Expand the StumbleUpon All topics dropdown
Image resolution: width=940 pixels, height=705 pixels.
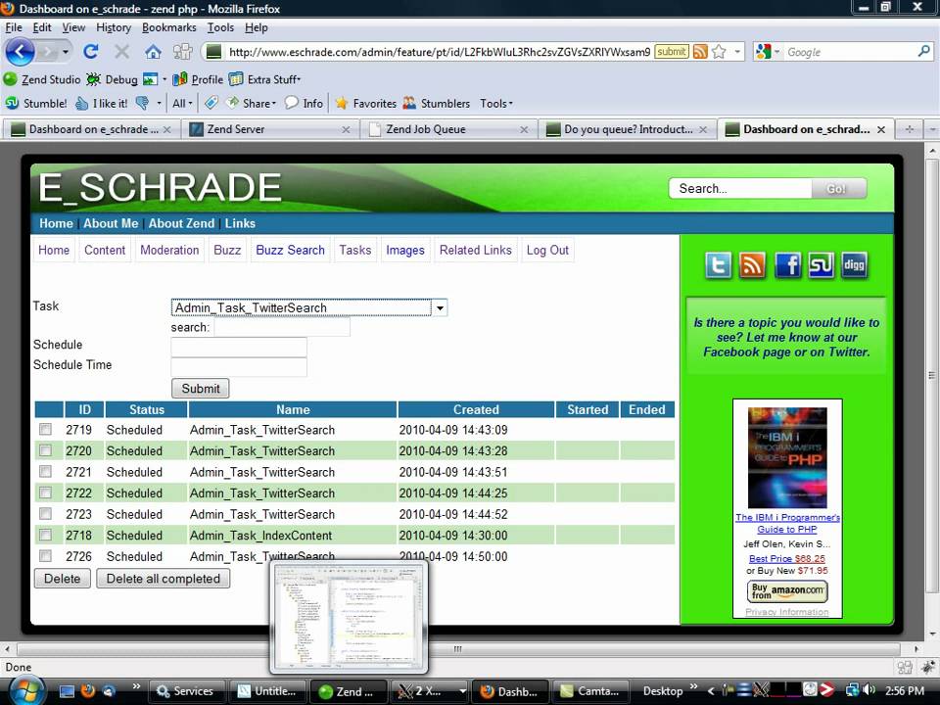coord(182,103)
